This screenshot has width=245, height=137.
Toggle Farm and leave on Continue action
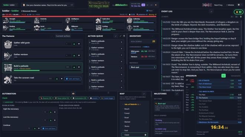[49, 128]
